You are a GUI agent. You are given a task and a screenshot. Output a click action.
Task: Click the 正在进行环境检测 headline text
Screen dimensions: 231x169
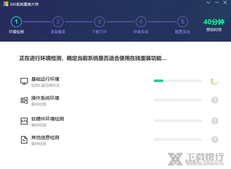[x=93, y=58]
